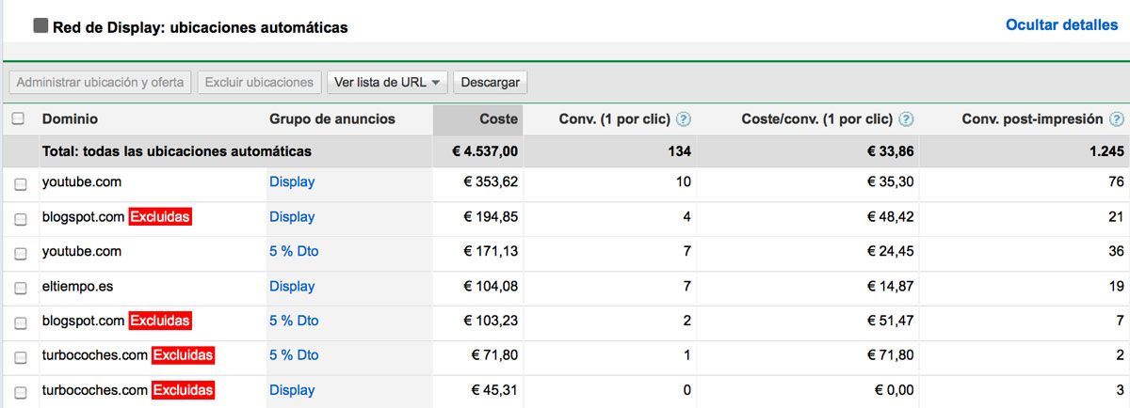1130x408 pixels.
Task: Tick the checkbox for turbocoches.com Display row
Action: click(21, 392)
